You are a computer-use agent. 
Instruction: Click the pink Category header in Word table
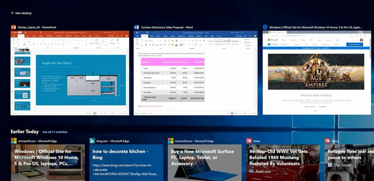tap(152, 62)
